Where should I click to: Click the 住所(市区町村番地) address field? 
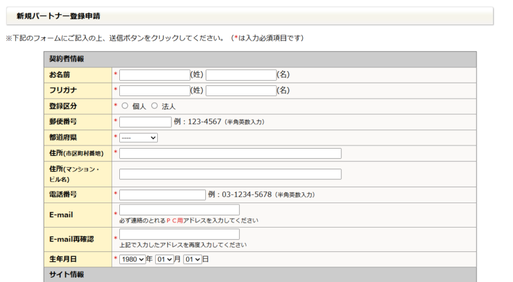(230, 153)
